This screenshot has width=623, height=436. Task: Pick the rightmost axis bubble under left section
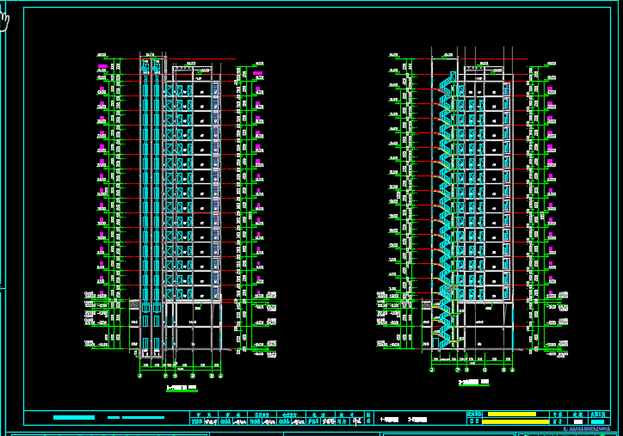221,376
